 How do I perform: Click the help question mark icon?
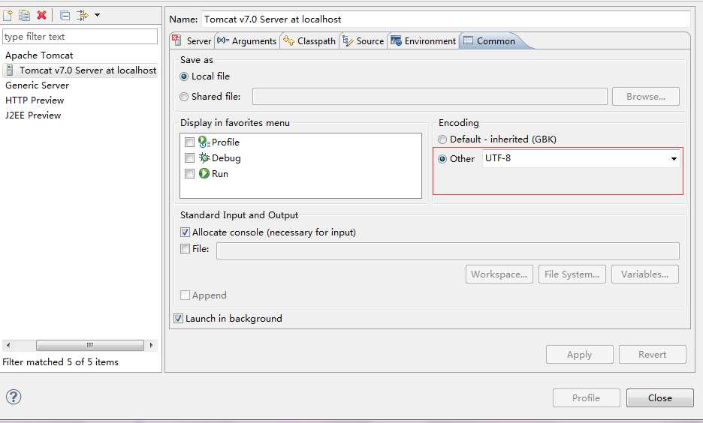pos(14,397)
